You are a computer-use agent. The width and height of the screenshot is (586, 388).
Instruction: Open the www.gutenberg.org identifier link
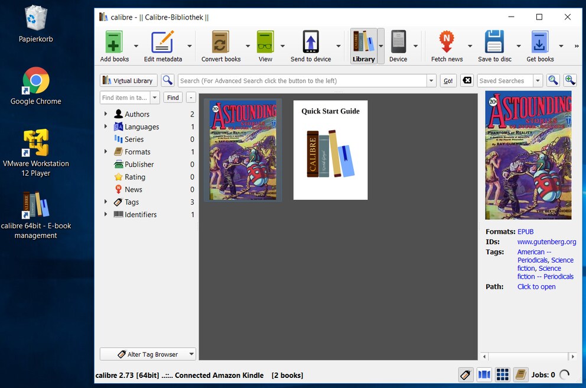point(547,242)
